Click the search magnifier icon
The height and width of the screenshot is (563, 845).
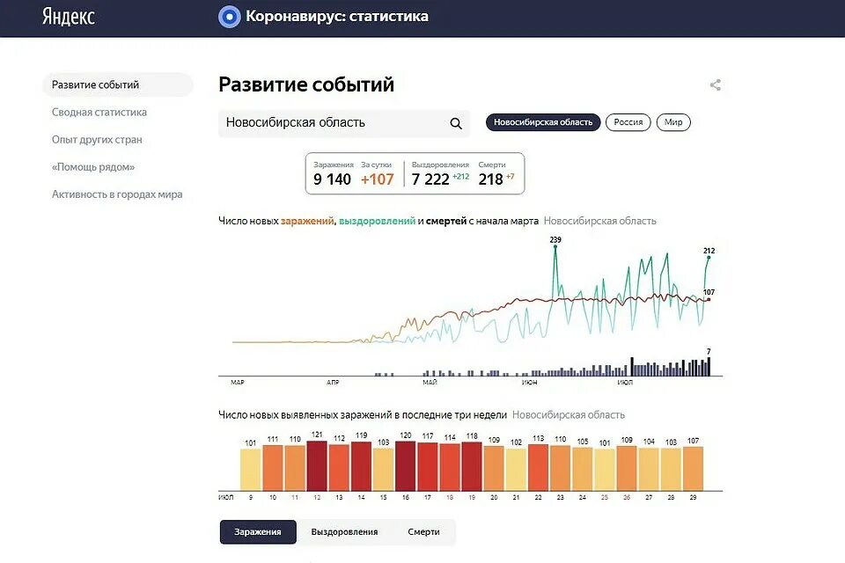456,123
